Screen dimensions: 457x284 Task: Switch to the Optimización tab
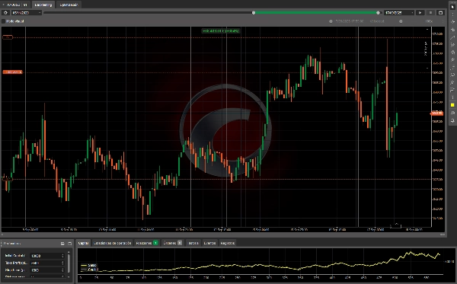point(69,5)
